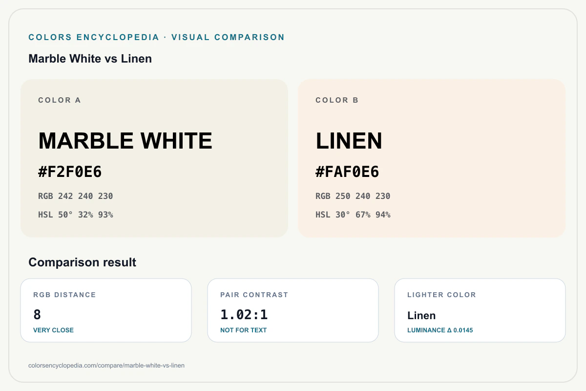Viewport: 586px width, 391px height.
Task: Open the RGB Distance result card
Action: (106, 310)
